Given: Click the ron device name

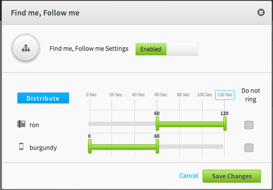Looking at the screenshot, I should tap(34, 125).
